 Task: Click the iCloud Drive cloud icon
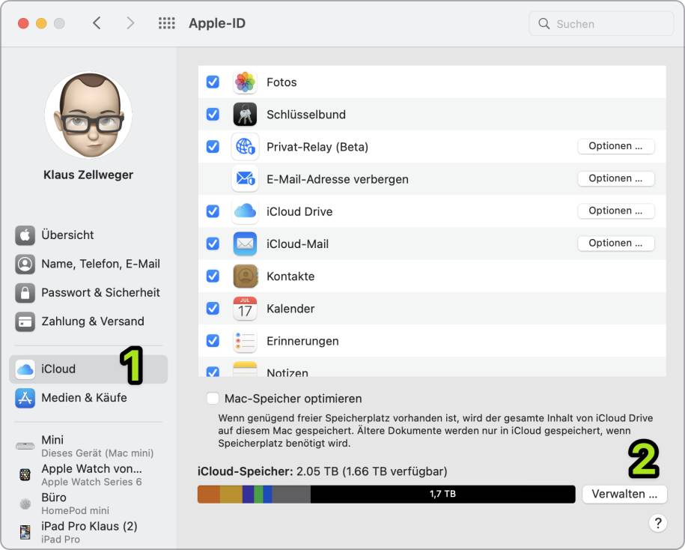(x=245, y=211)
